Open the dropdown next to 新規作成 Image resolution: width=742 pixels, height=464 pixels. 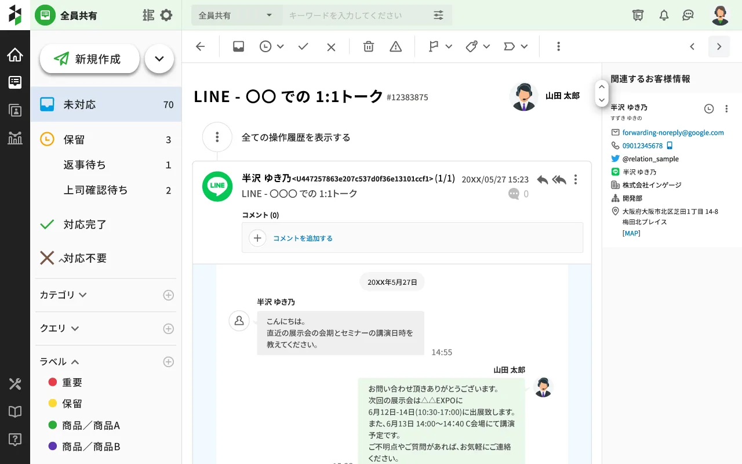point(159,59)
